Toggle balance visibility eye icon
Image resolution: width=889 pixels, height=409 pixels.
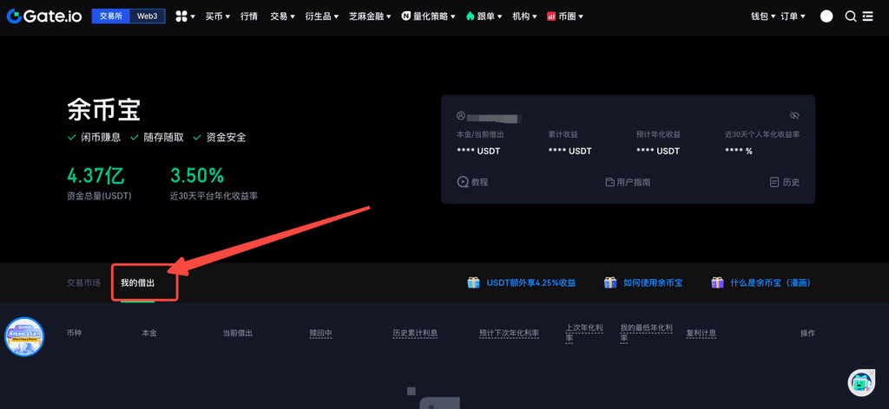[794, 115]
